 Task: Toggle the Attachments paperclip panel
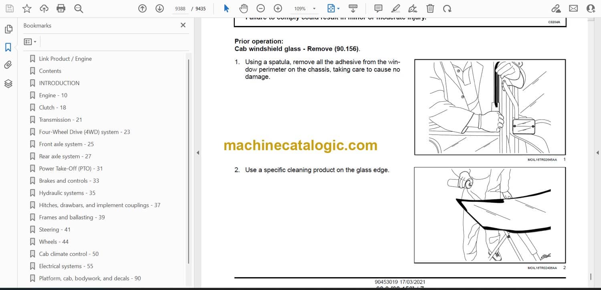pyautogui.click(x=8, y=65)
